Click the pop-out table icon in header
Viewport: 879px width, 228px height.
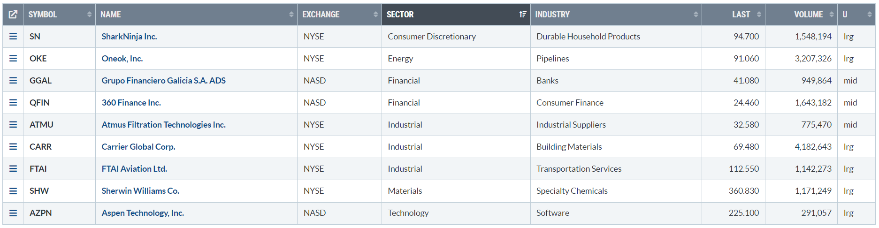pyautogui.click(x=13, y=15)
